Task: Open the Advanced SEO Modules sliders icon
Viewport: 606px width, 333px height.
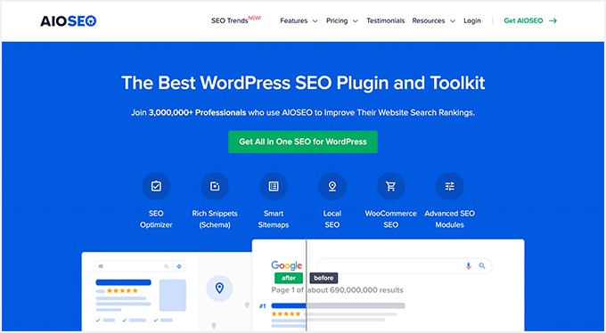Action: (x=450, y=187)
